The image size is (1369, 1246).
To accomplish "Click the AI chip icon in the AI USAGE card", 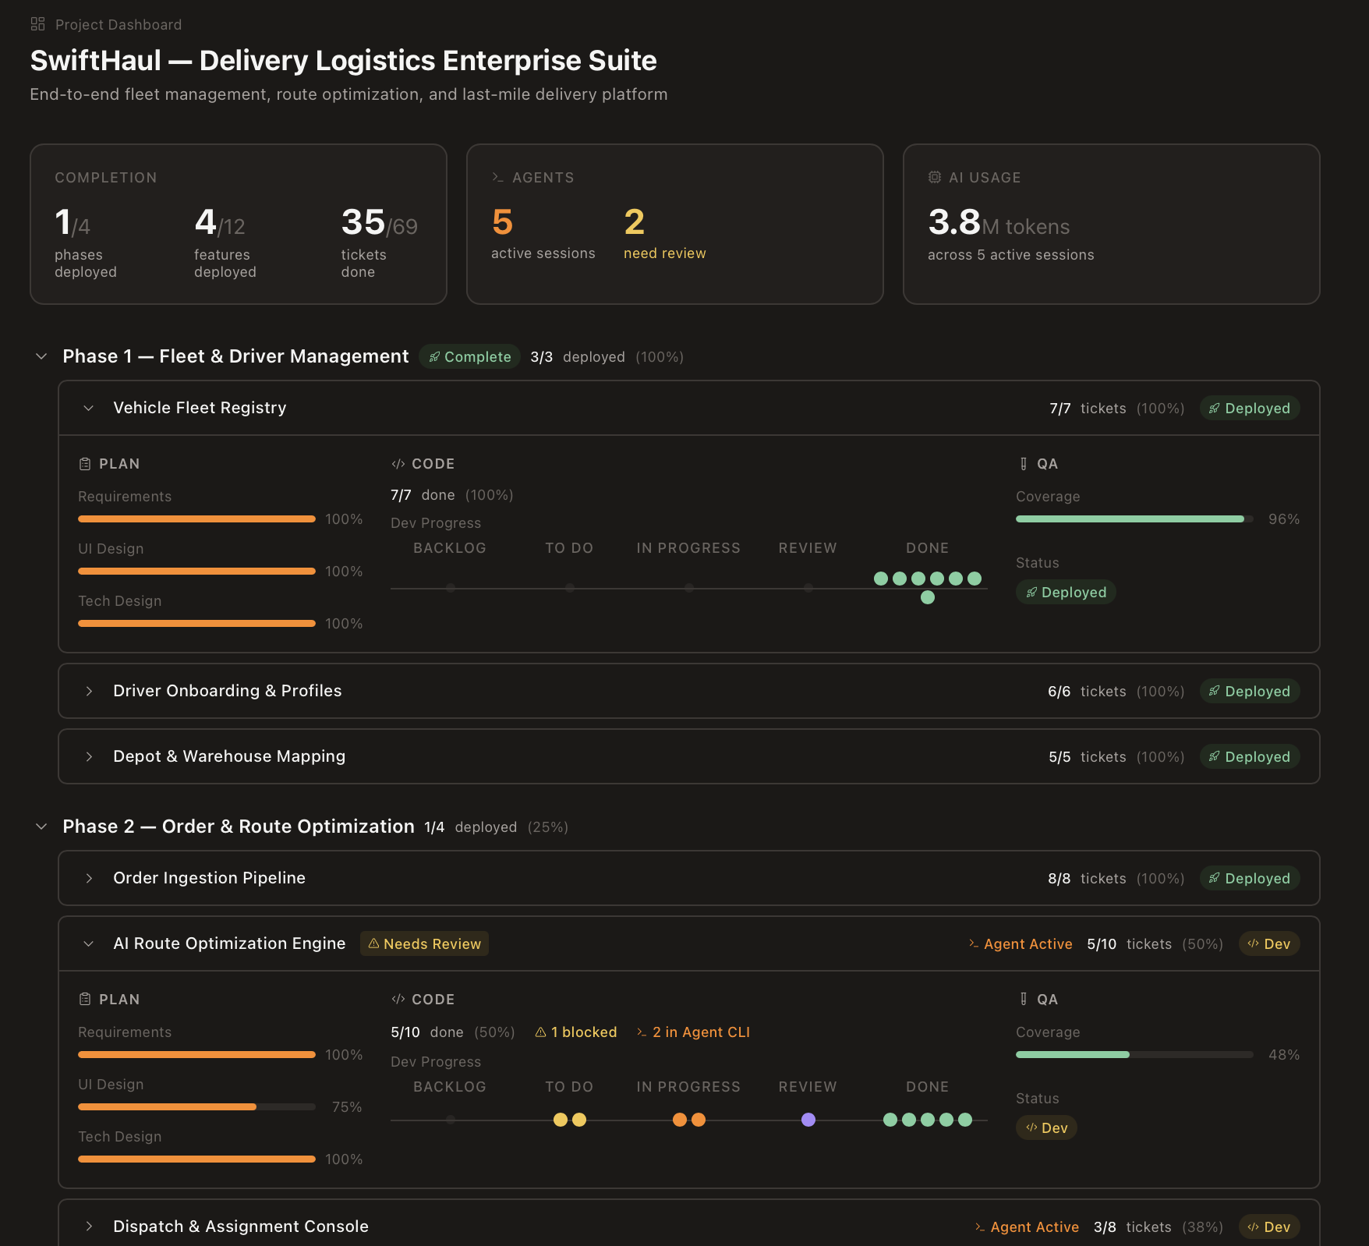I will pos(933,177).
